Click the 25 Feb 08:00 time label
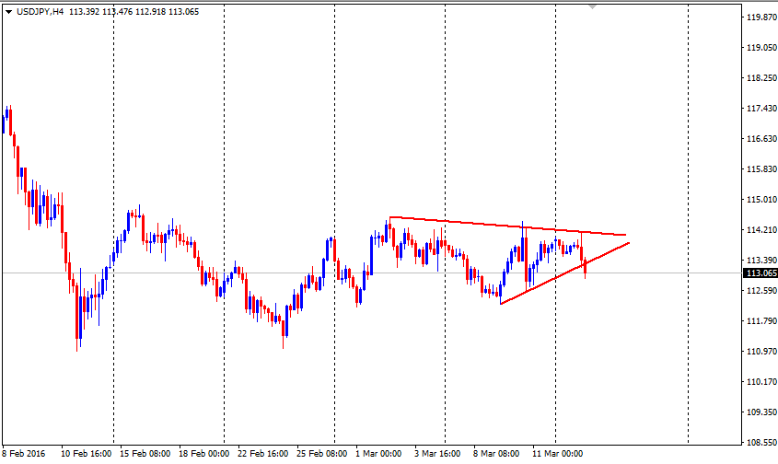The width and height of the screenshot is (778, 464). pos(321,454)
